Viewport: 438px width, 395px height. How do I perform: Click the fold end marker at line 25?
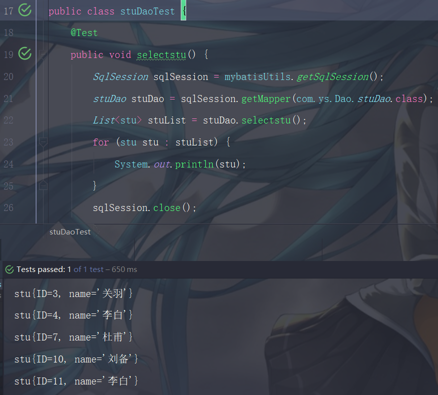click(43, 185)
